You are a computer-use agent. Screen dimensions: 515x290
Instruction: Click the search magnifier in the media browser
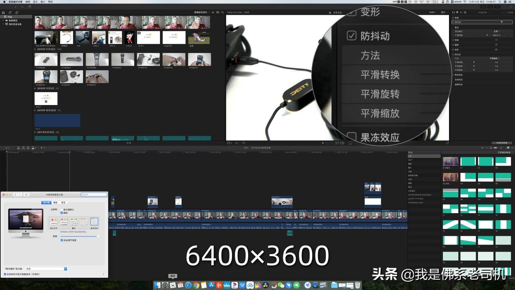pos(222,13)
